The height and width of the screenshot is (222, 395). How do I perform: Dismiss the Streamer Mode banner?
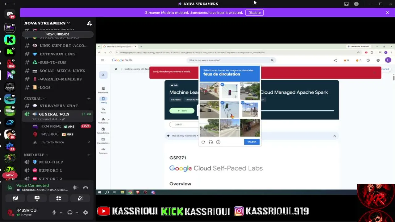click(x=388, y=13)
